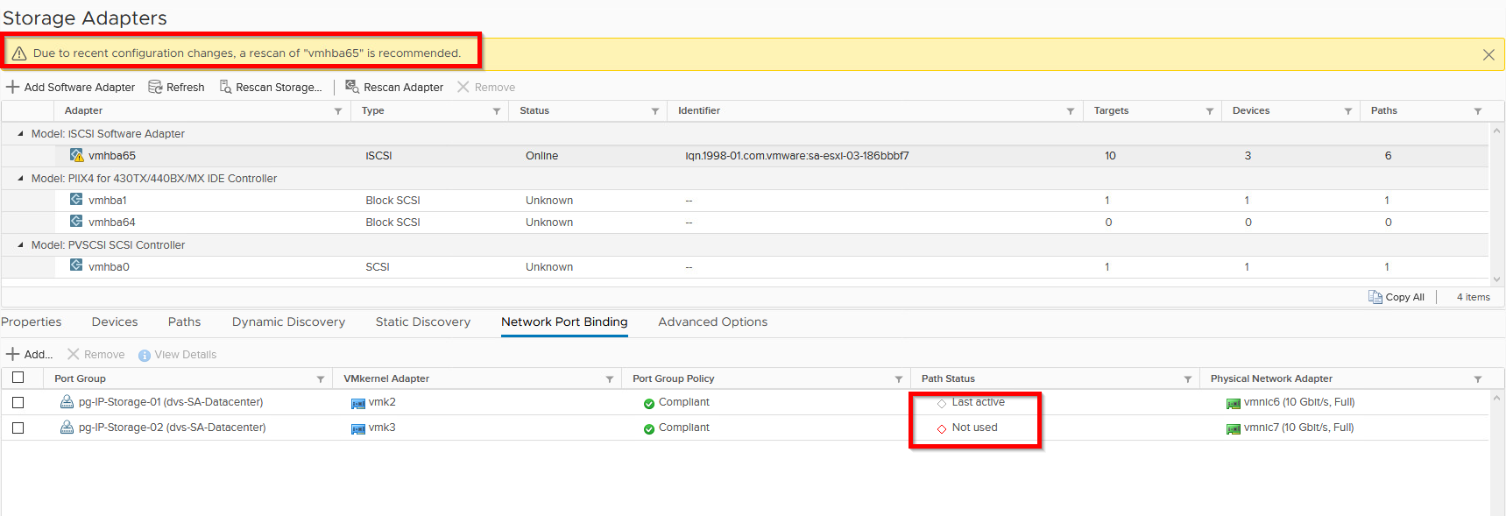Check the pg-IP-Storage-02 row checkbox
The image size is (1506, 516).
tap(18, 428)
